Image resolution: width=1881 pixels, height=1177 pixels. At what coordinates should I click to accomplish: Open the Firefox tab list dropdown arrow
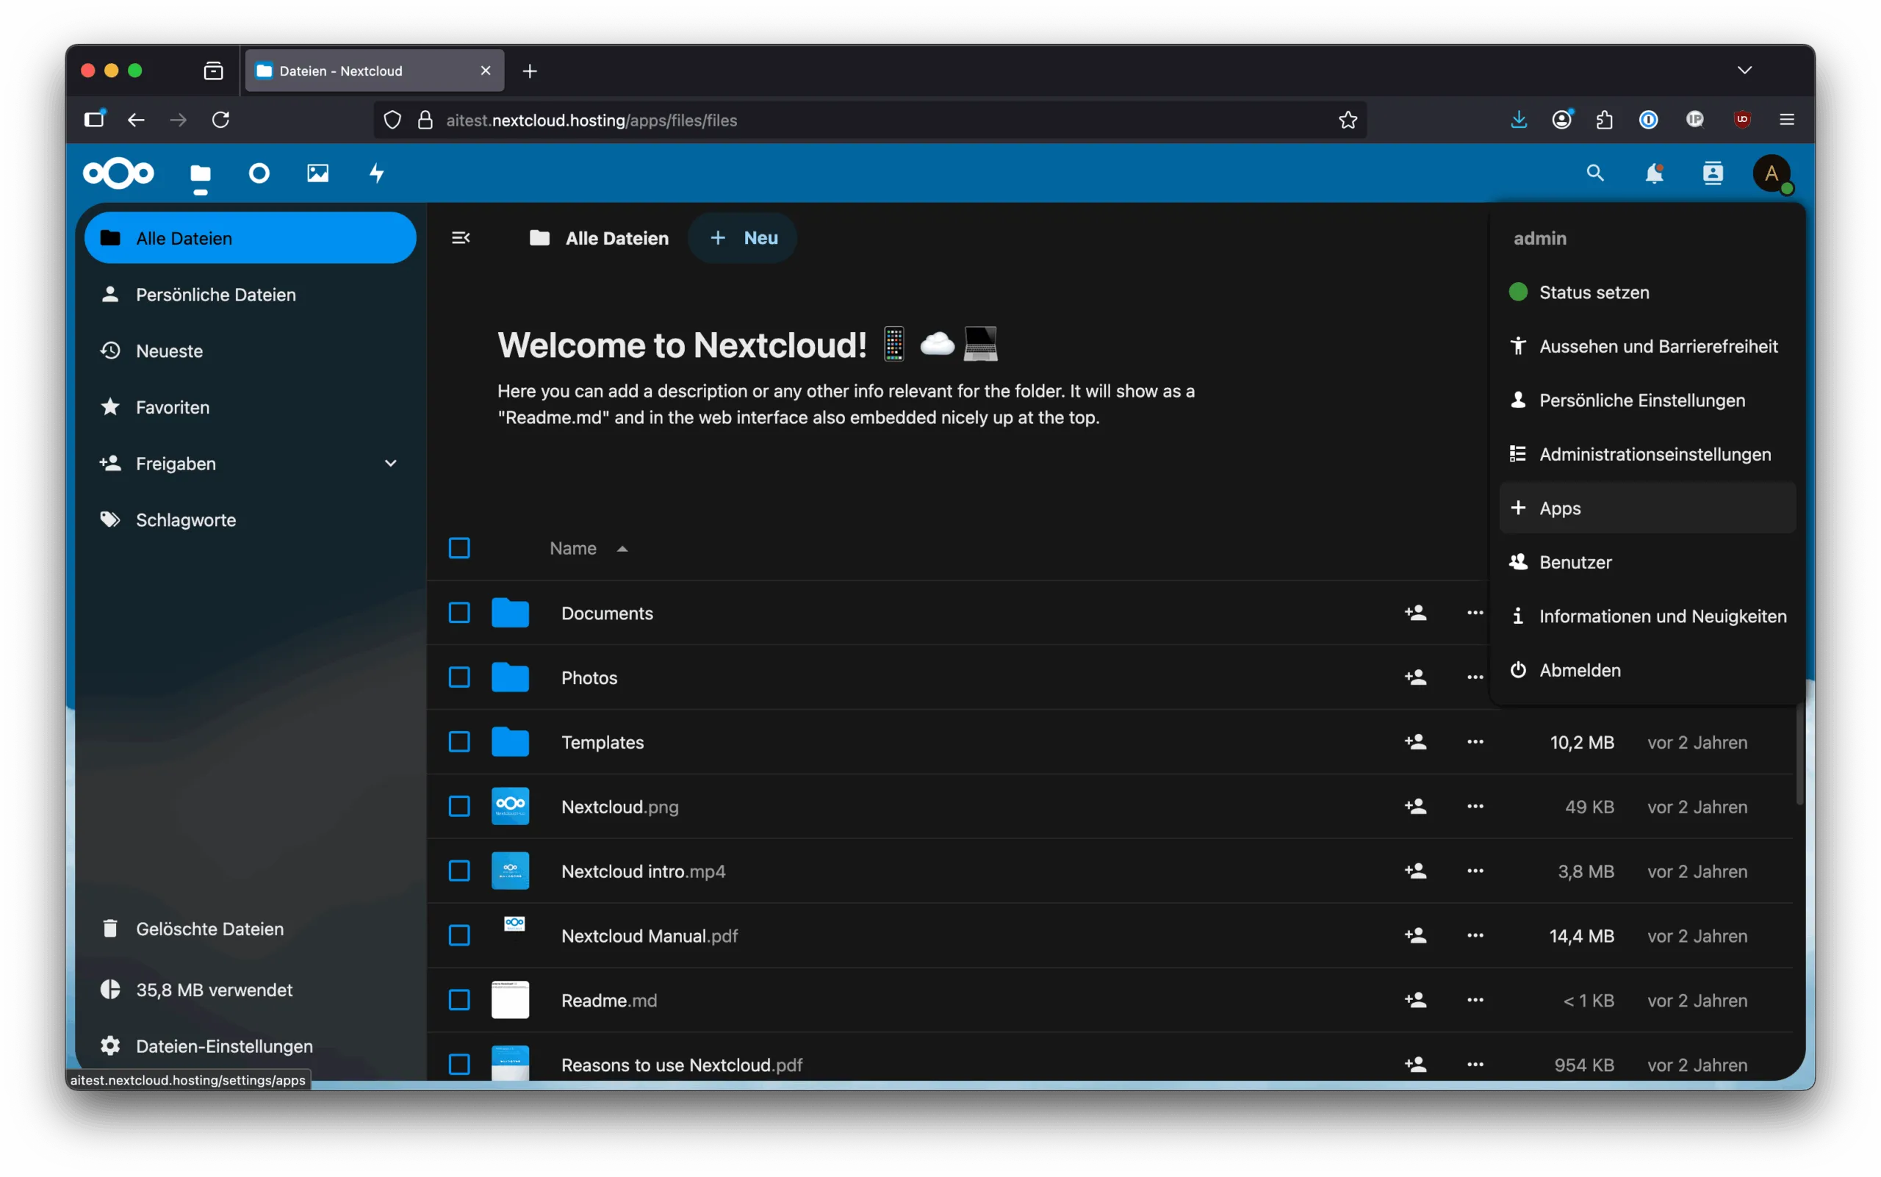(x=1745, y=71)
